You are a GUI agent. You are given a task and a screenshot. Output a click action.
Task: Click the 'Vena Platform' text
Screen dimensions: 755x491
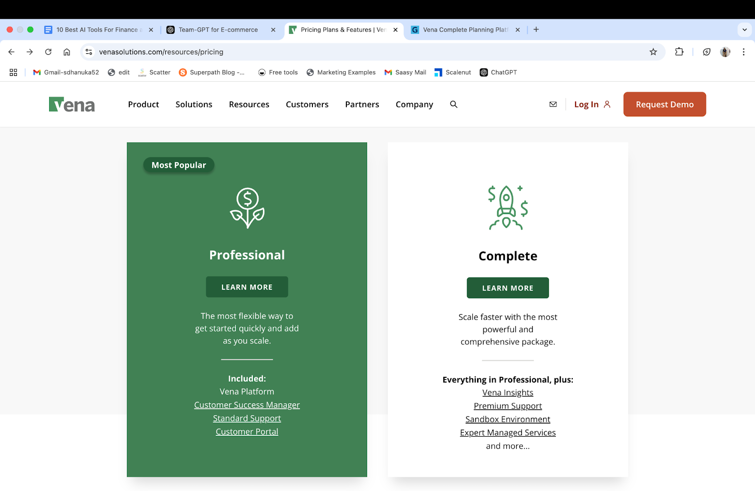click(x=247, y=391)
